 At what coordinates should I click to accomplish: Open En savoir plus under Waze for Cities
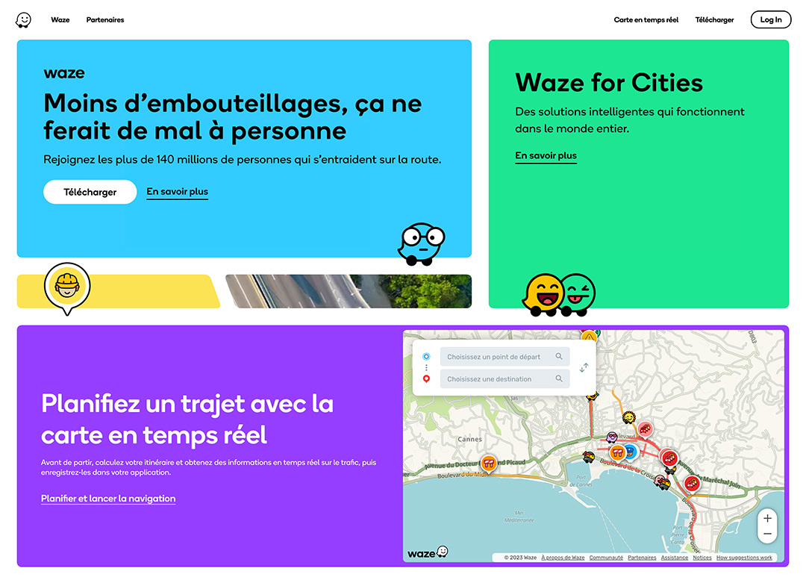click(x=546, y=156)
